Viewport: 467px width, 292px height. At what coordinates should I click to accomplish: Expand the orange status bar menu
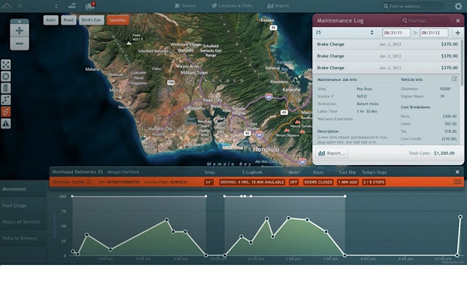click(x=458, y=182)
